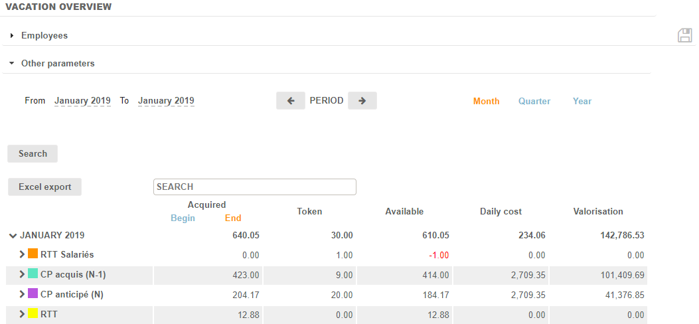Open the From date January 2019 picker
Viewport: 699px width, 324px height.
[x=82, y=102]
